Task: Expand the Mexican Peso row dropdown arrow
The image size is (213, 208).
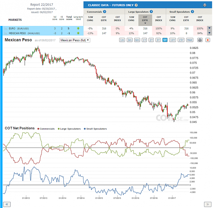Action: coord(210,33)
